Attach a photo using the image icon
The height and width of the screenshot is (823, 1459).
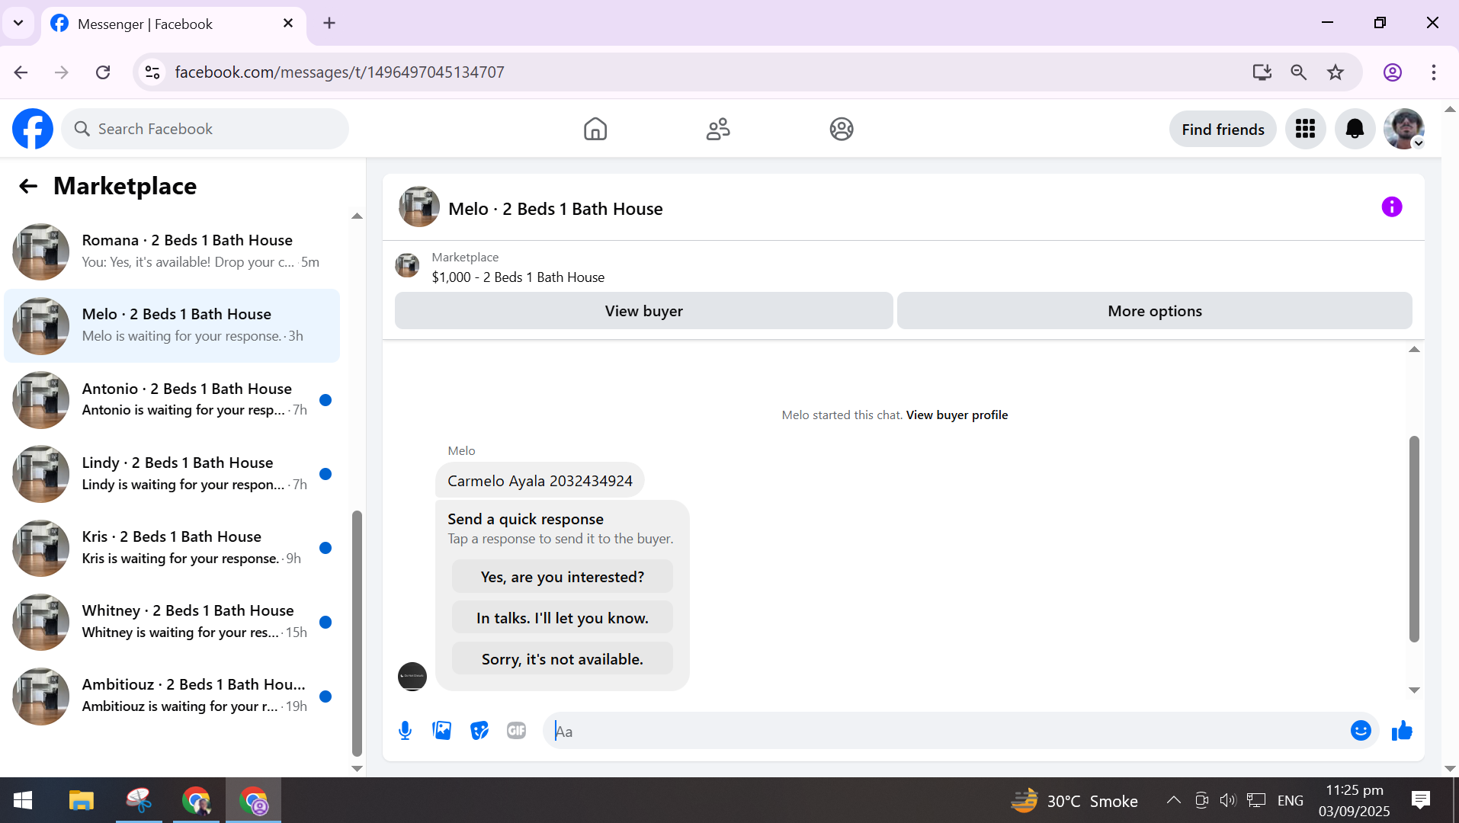(442, 731)
